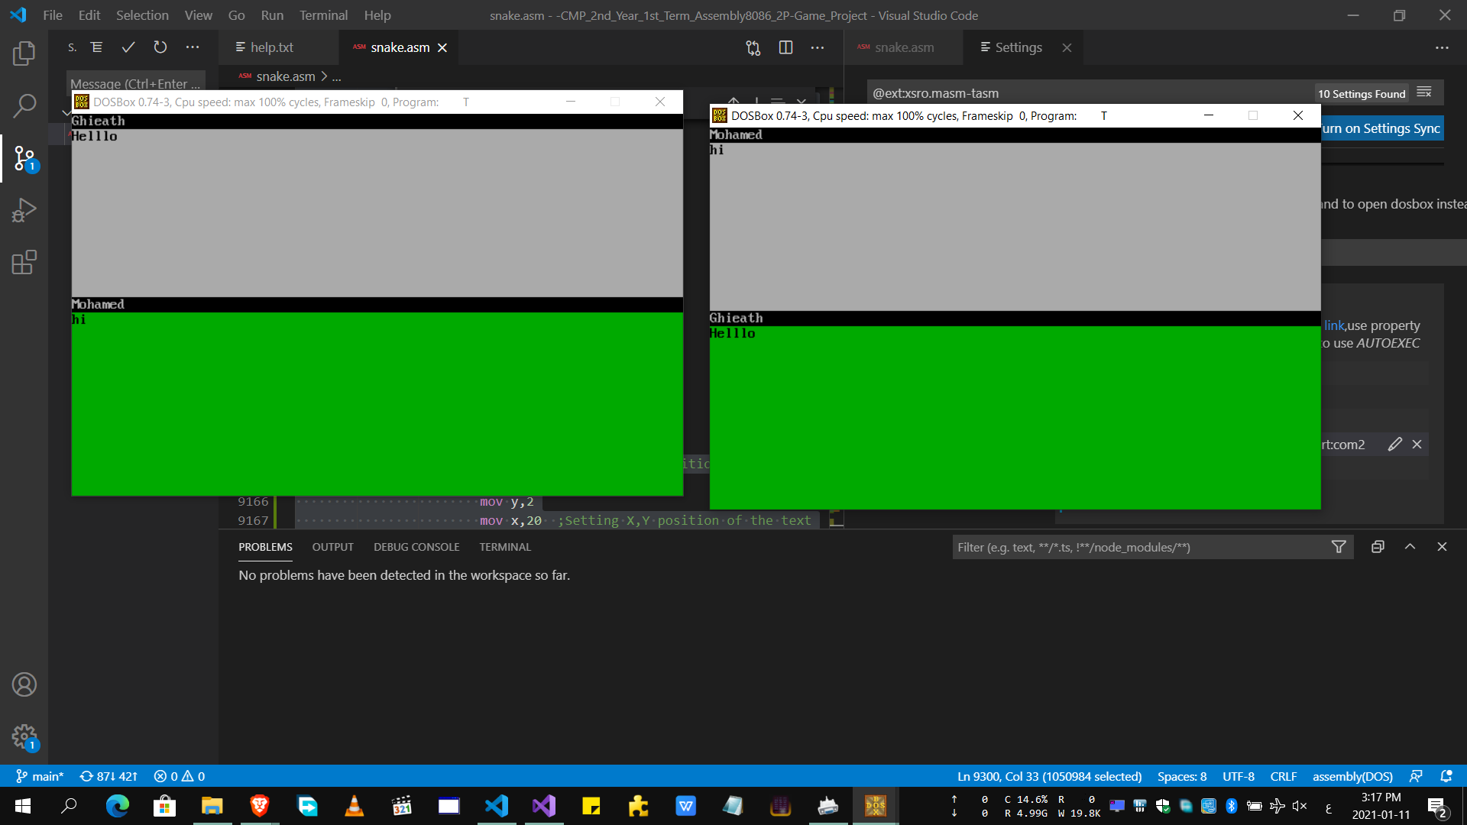Viewport: 1467px width, 825px height.
Task: Open More Actions in the right editor group
Action: [x=1442, y=47]
